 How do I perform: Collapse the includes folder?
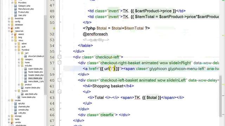(19, 66)
